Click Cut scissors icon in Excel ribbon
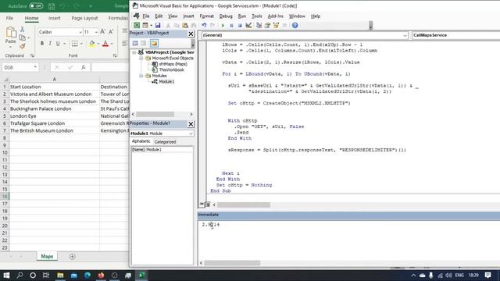This screenshot has height=281, width=500. [23, 30]
